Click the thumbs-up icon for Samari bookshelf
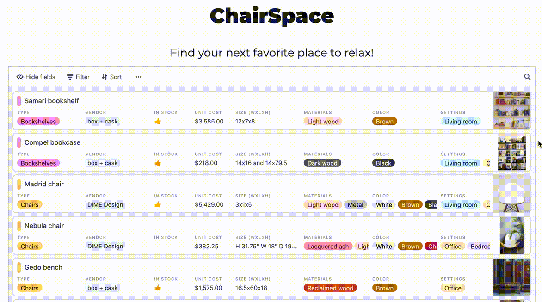The height and width of the screenshot is (302, 542). pyautogui.click(x=158, y=122)
